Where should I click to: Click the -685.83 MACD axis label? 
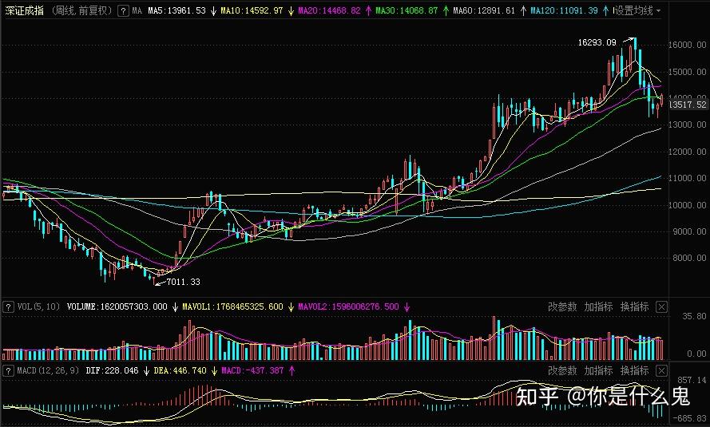point(691,419)
